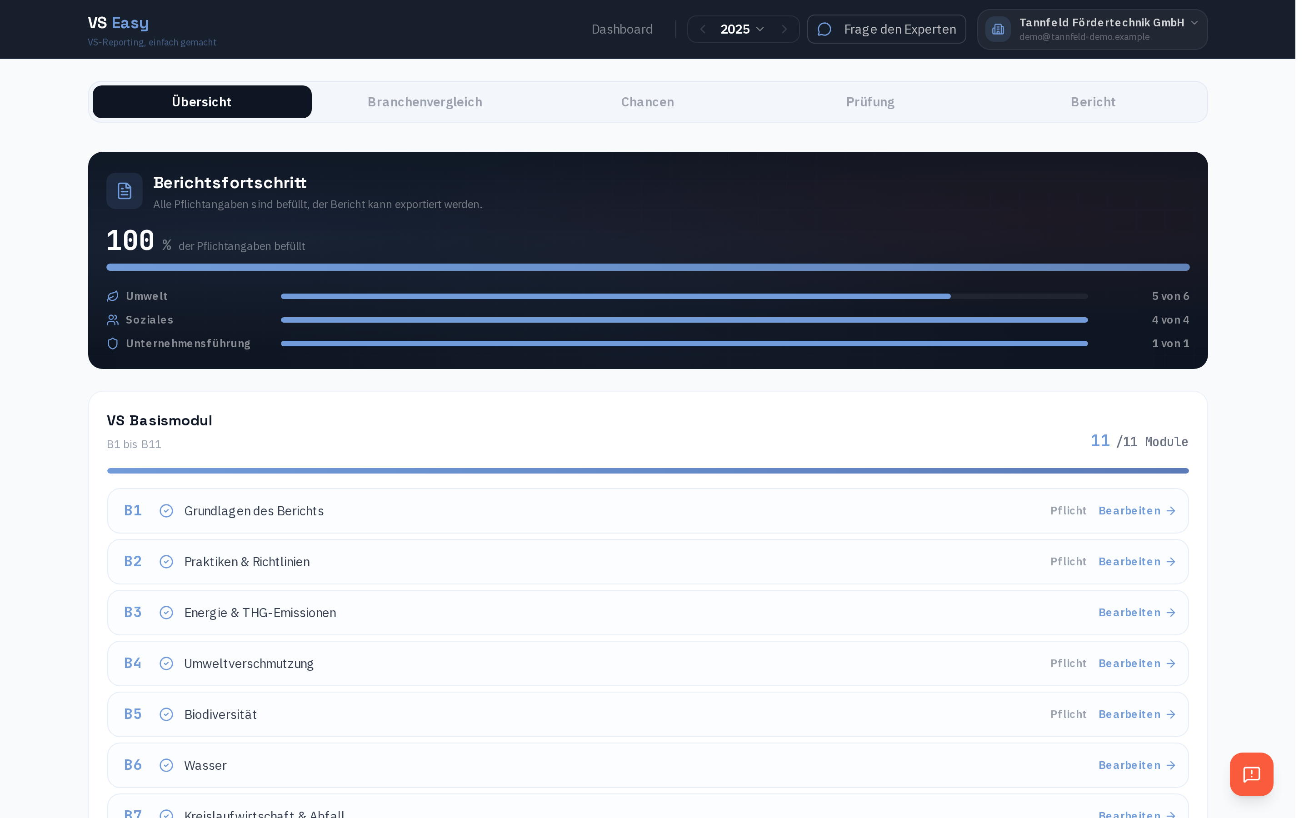Switch to Branchenvergleich tab
Image resolution: width=1309 pixels, height=818 pixels.
click(x=425, y=102)
